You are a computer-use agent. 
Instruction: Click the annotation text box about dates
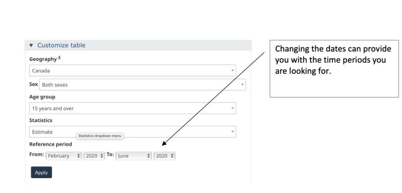point(334,69)
